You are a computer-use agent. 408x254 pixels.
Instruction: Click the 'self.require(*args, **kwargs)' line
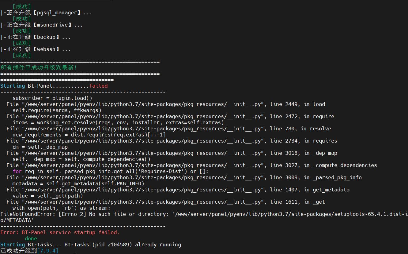(x=57, y=110)
